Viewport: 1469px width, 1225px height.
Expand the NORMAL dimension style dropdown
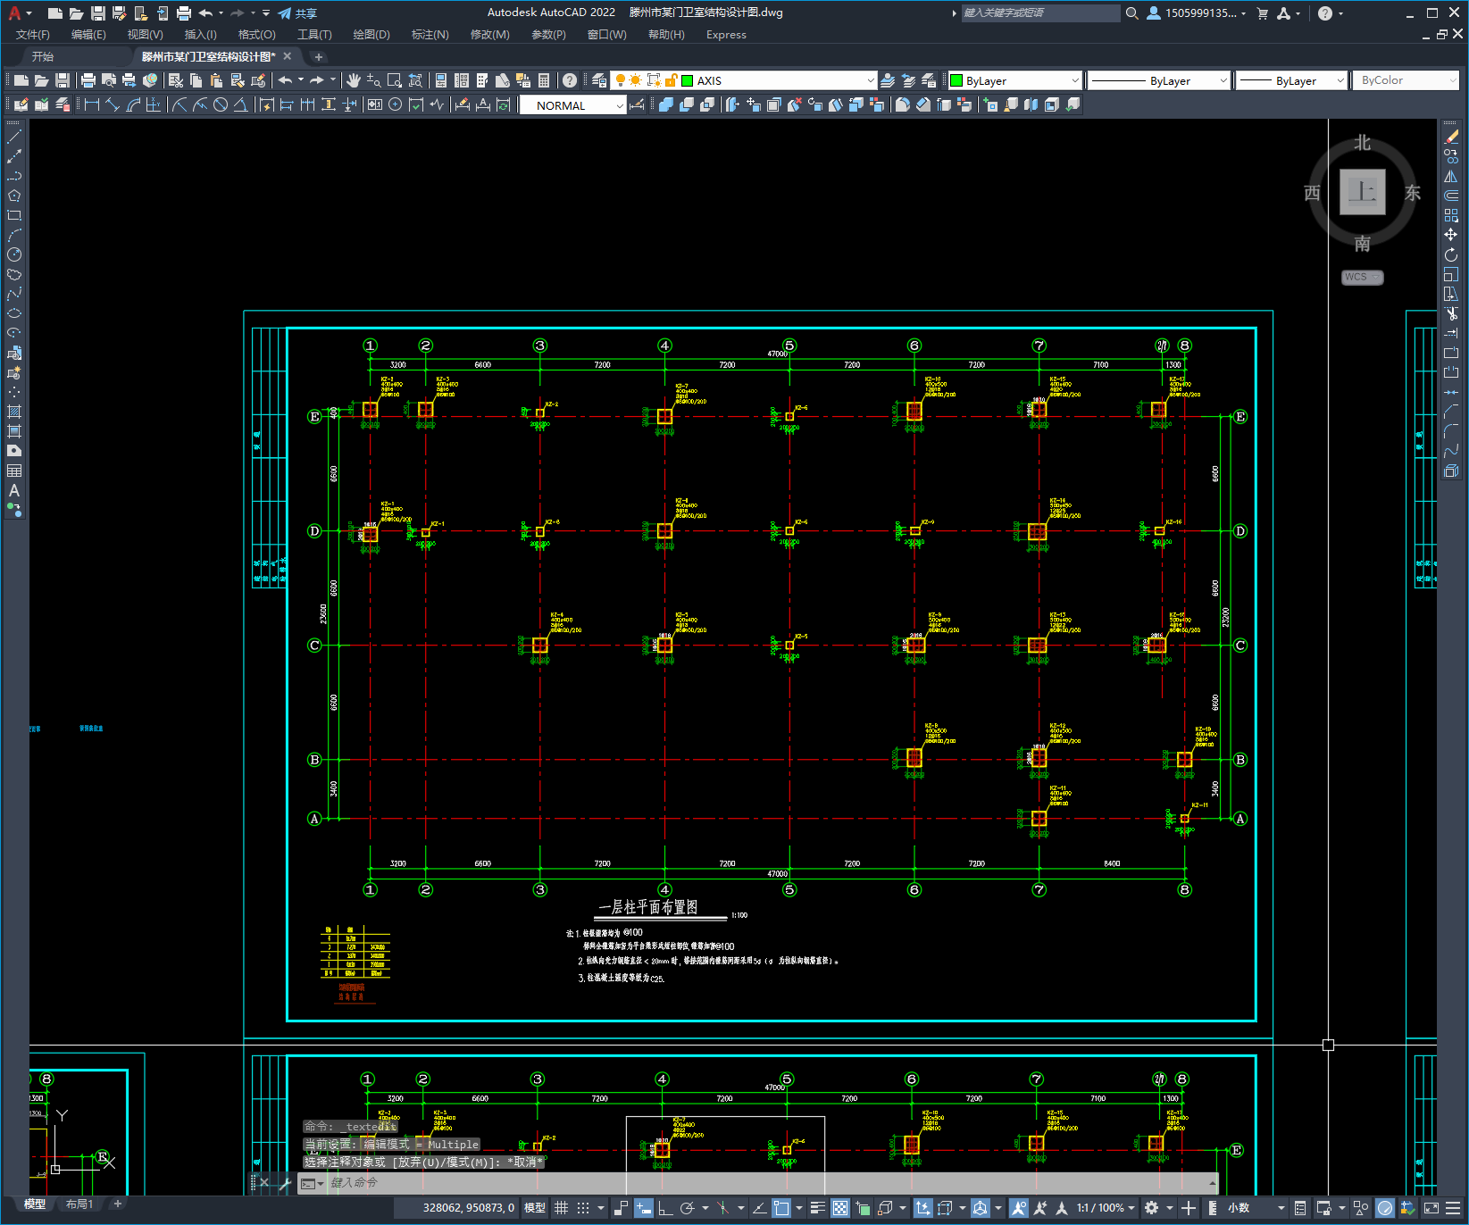620,106
